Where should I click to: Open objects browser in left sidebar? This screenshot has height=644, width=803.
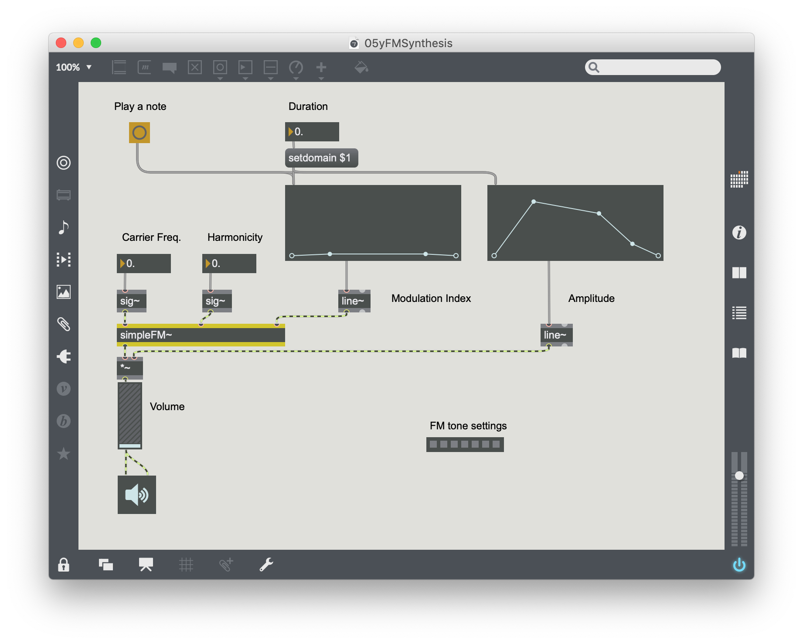click(64, 163)
